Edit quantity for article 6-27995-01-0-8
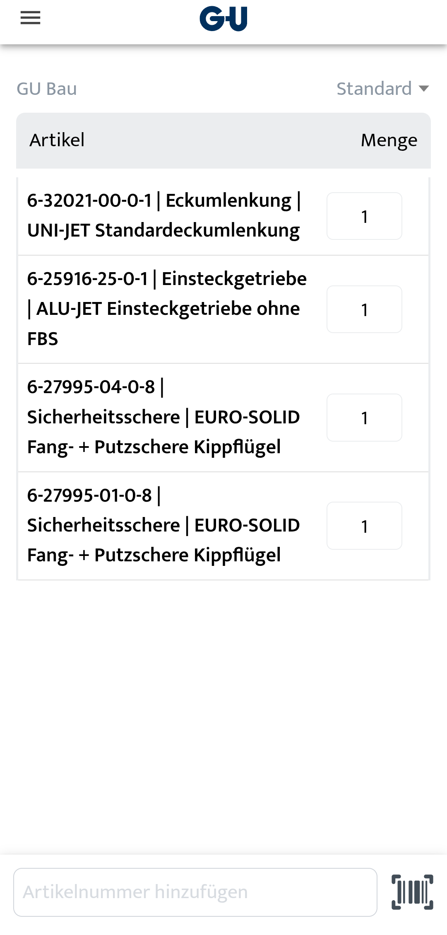The width and height of the screenshot is (447, 935). (364, 526)
